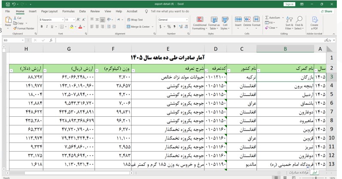Switch to the Page Layout tab
342x179 pixels.
(x=49, y=11)
